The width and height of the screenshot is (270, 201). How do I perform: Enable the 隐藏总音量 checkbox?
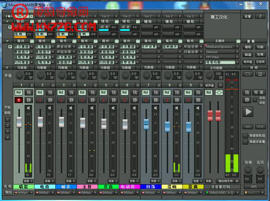(x=245, y=142)
